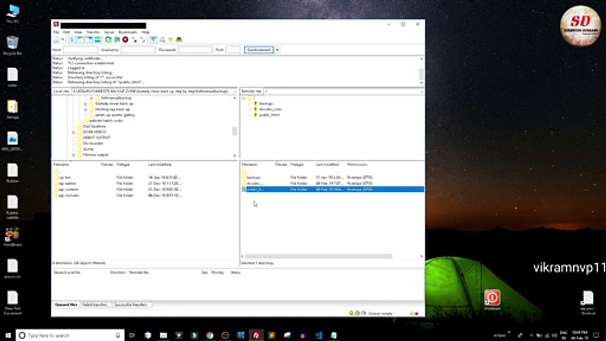
Task: Sort remote list by Filename column
Action: pos(250,164)
